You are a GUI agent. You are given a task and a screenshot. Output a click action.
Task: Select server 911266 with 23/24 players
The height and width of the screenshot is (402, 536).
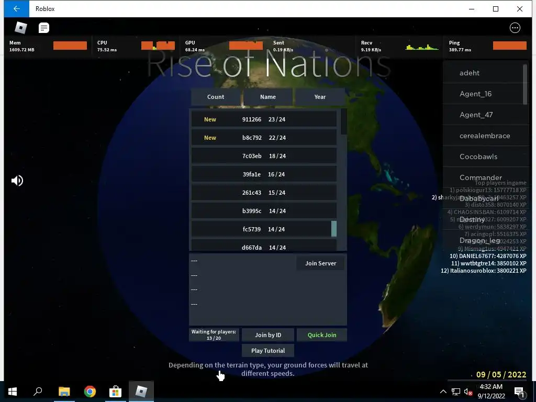point(264,119)
